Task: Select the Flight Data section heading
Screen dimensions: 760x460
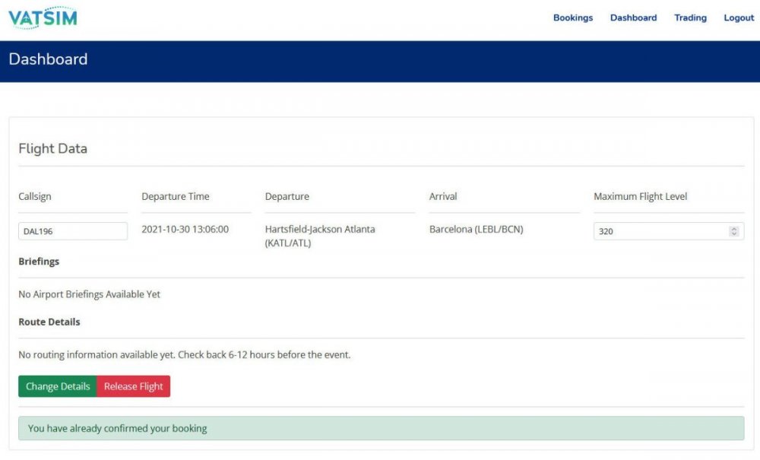Action: pyautogui.click(x=52, y=148)
